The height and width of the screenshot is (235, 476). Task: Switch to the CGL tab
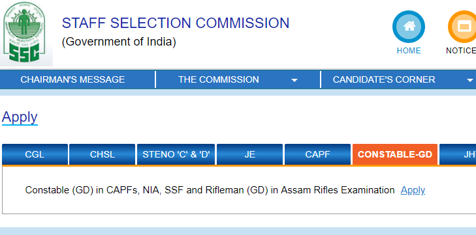click(x=35, y=154)
